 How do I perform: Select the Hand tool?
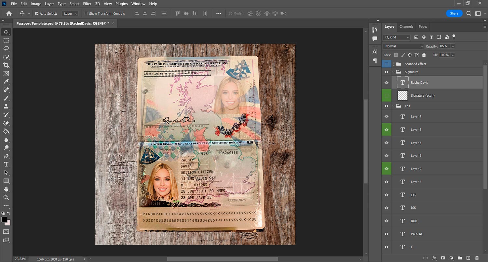(x=6, y=189)
